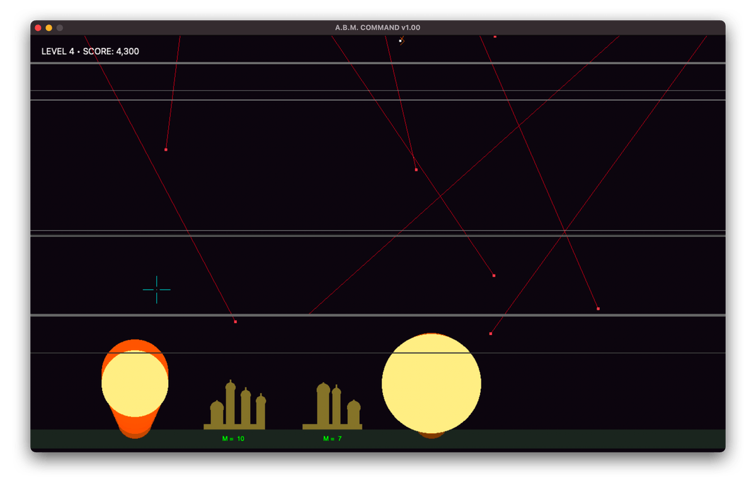Viewport: 756px width, 493px height.
Task: Target the rightmost red missile head
Action: click(598, 309)
